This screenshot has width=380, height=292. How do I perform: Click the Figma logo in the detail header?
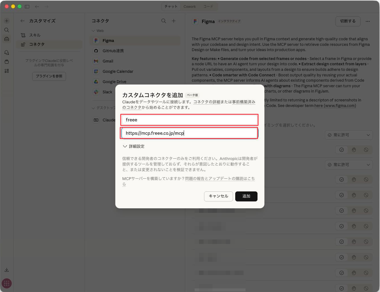click(195, 21)
